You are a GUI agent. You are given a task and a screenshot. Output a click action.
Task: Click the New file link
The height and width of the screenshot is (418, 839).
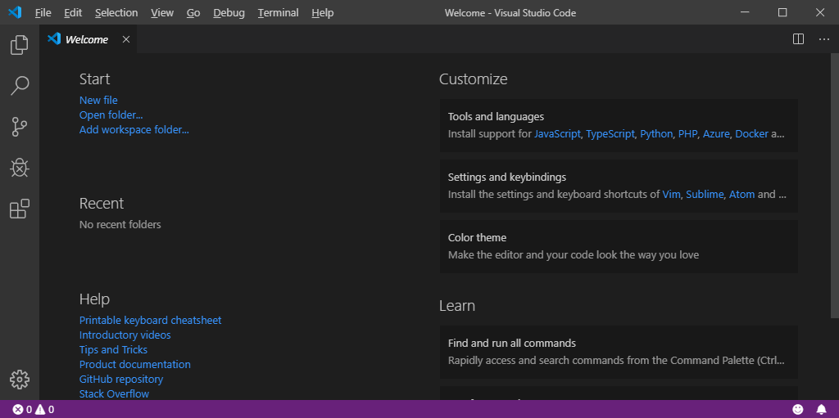(98, 100)
